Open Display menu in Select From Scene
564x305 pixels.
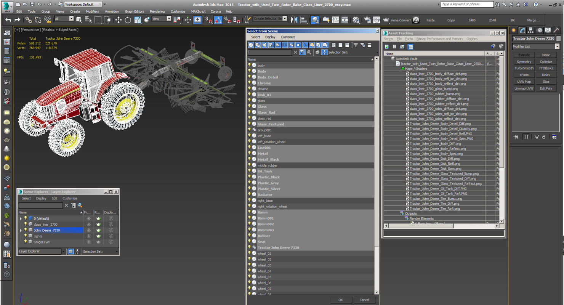(270, 37)
